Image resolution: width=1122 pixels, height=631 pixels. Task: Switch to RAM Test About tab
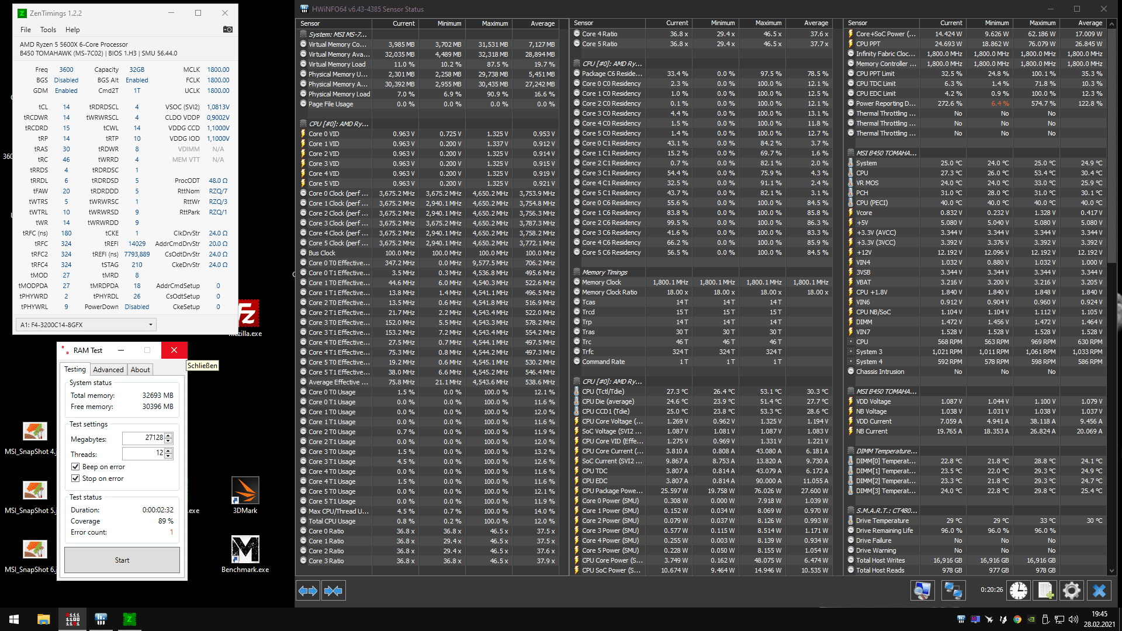point(140,370)
